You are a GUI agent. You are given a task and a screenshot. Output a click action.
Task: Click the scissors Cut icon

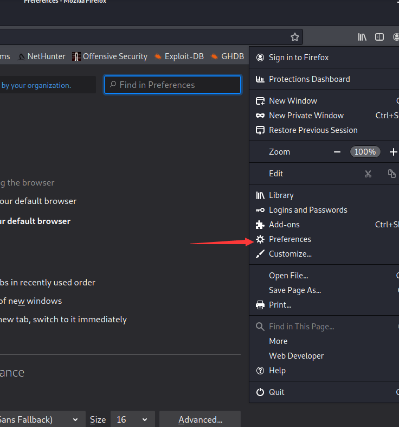[x=368, y=174]
